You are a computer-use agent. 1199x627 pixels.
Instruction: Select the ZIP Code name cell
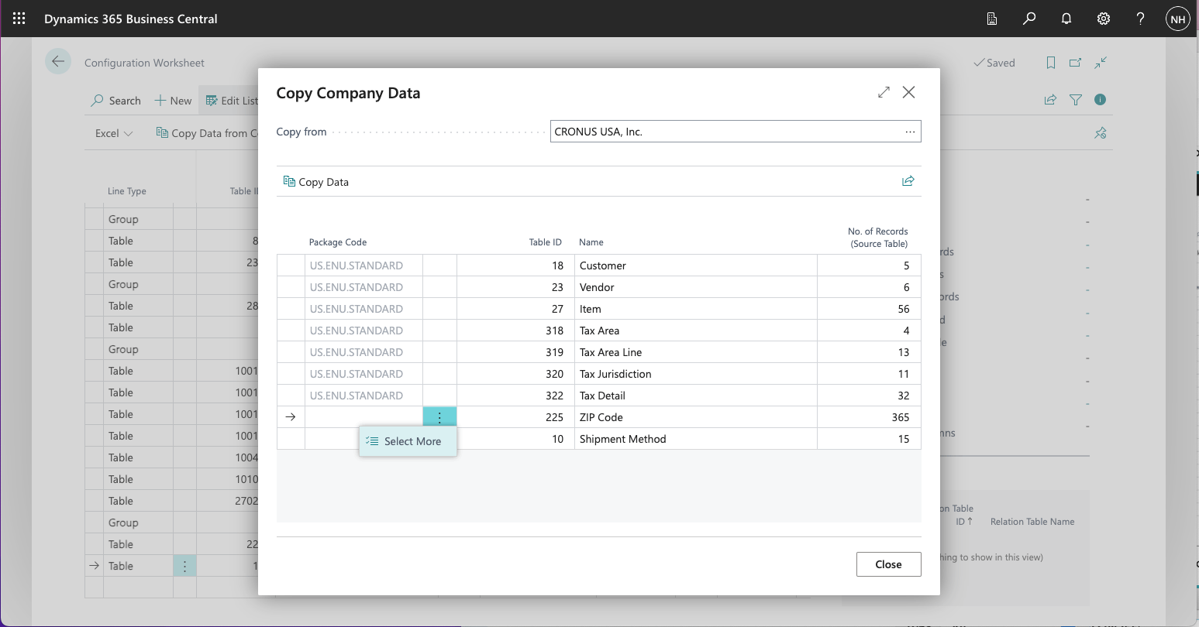point(695,417)
